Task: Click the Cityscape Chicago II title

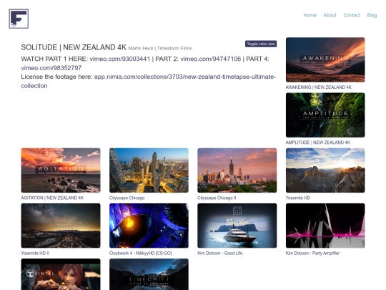Action: (217, 198)
